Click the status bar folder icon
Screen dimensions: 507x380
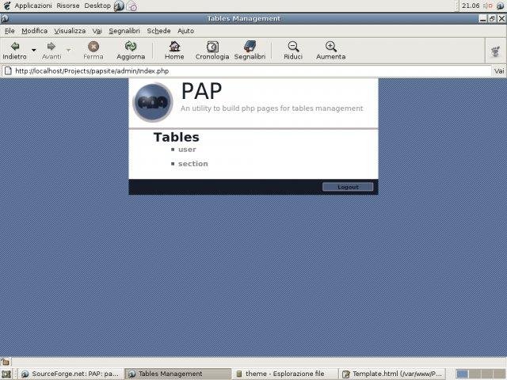[6, 362]
